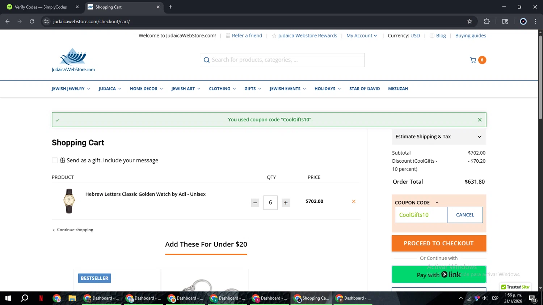
Task: Expand Estimate Shipping & Tax section
Action: point(439,137)
